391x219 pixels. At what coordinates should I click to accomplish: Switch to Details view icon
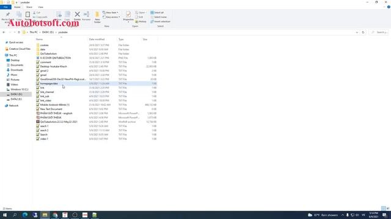(x=384, y=208)
